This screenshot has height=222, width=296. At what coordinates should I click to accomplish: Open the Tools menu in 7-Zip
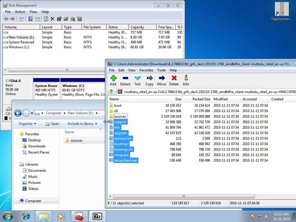161,70
